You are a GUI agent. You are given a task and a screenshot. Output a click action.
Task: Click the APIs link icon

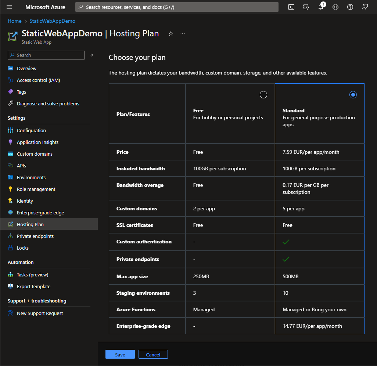tap(10, 166)
